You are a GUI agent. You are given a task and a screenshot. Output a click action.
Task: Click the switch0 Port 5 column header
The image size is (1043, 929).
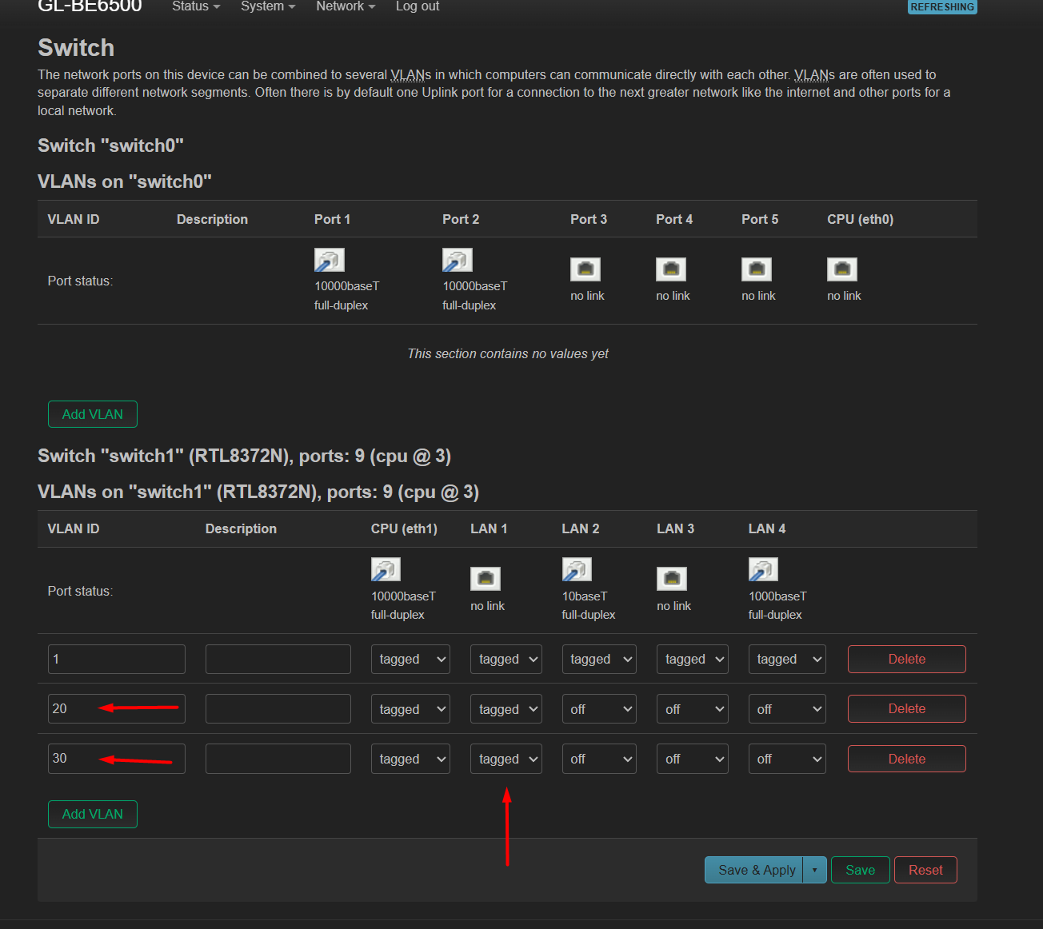760,219
